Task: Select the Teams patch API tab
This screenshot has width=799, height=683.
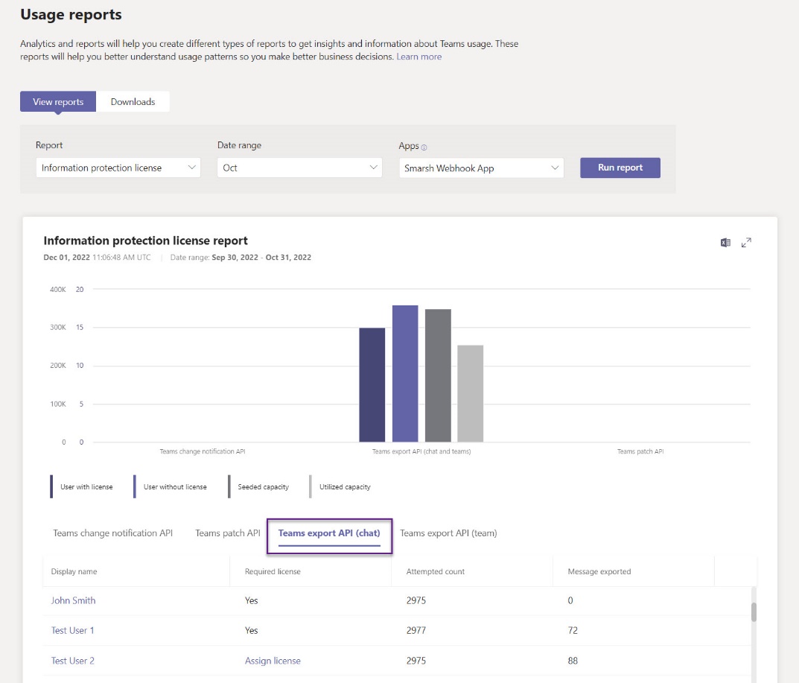Action: click(x=226, y=533)
